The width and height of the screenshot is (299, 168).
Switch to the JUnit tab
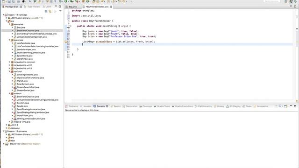(47, 7)
